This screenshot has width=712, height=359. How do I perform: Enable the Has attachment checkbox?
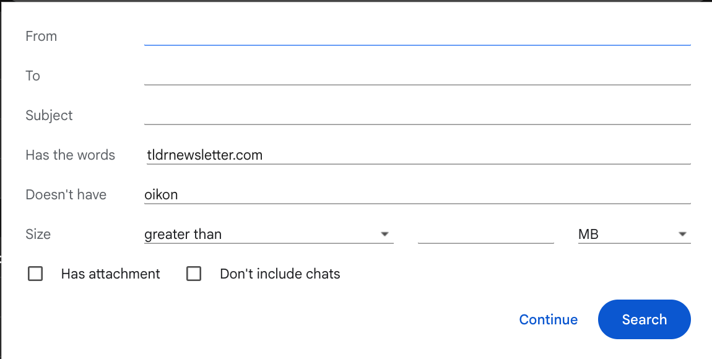point(35,273)
